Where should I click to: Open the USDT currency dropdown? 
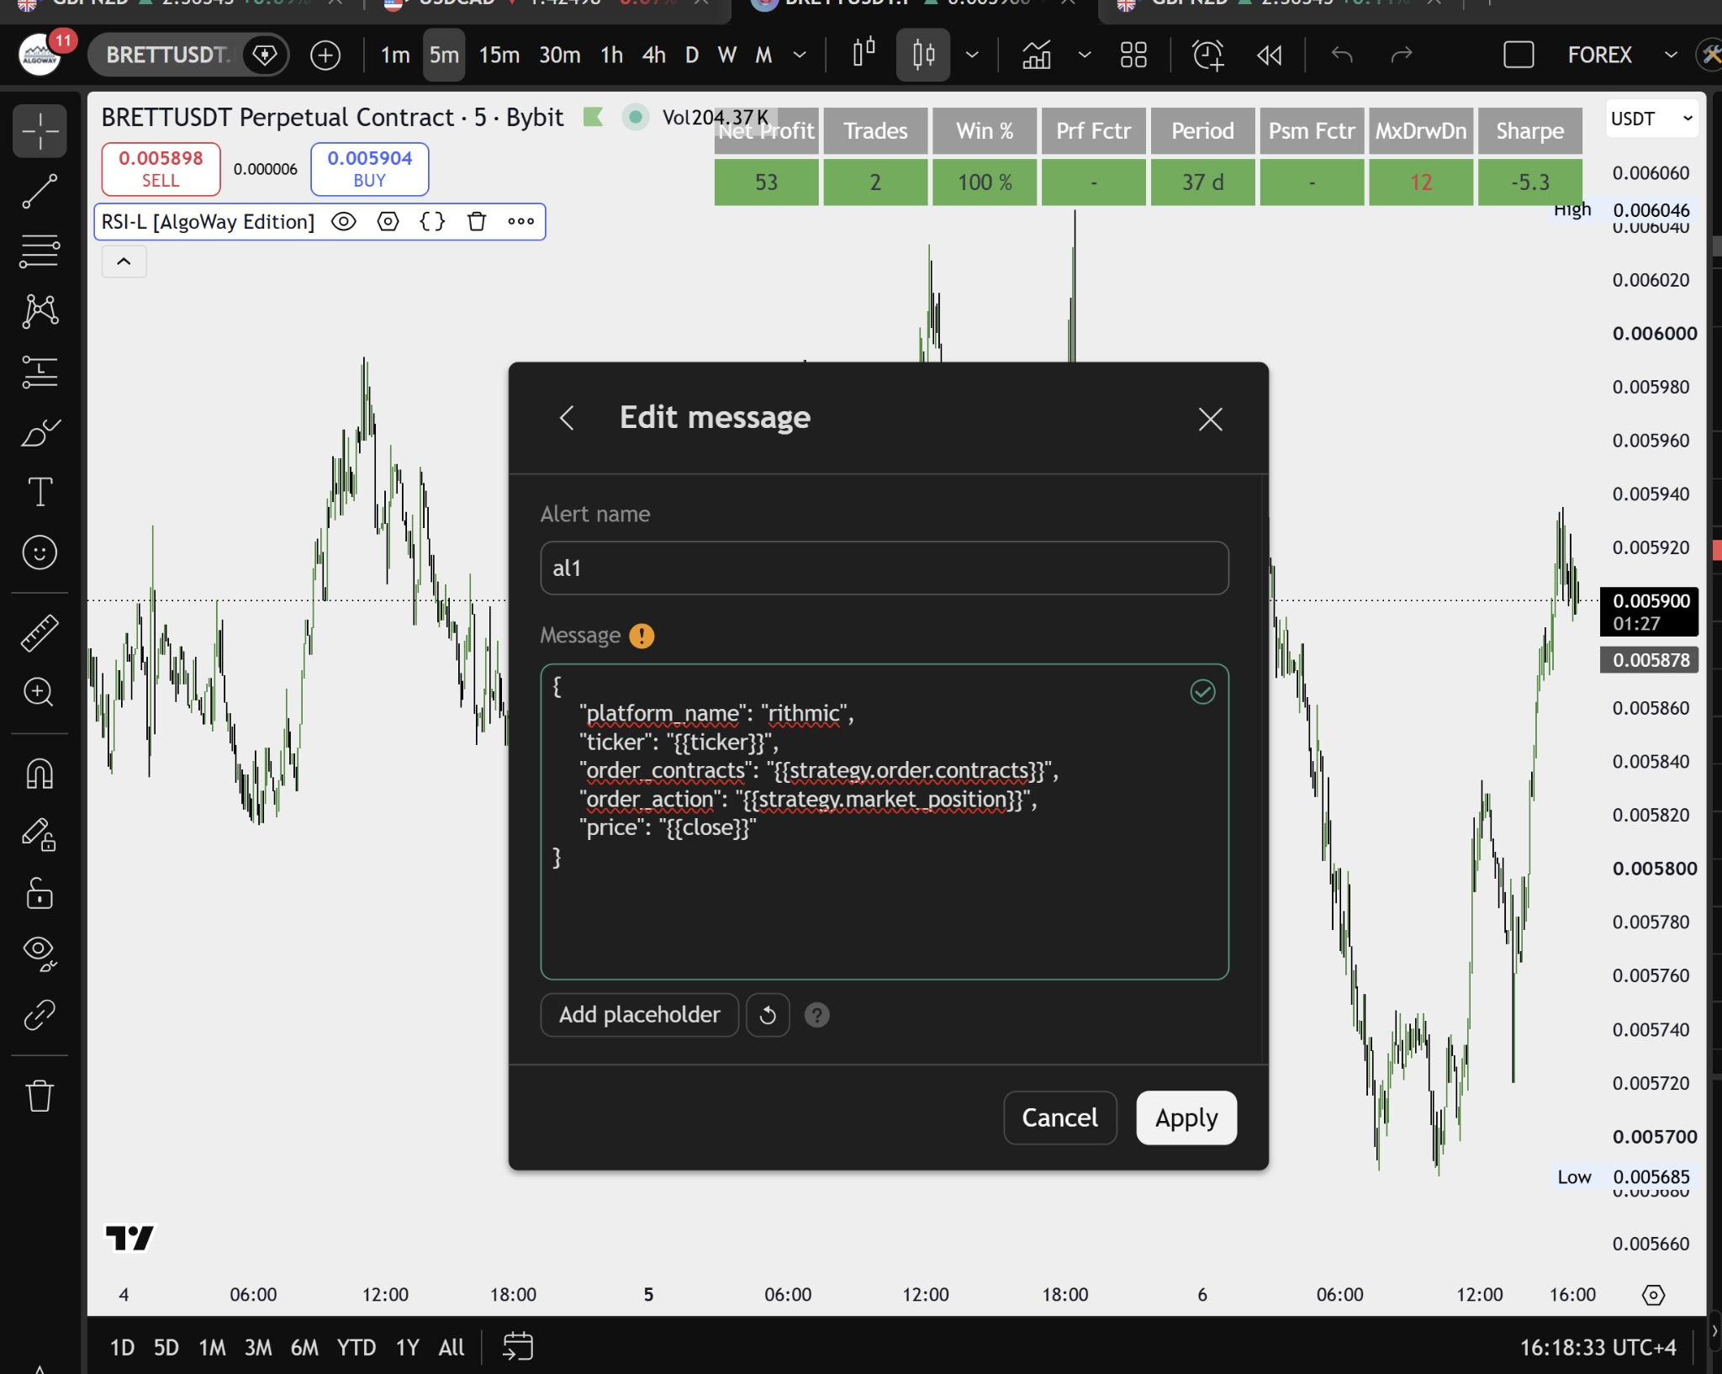point(1652,119)
